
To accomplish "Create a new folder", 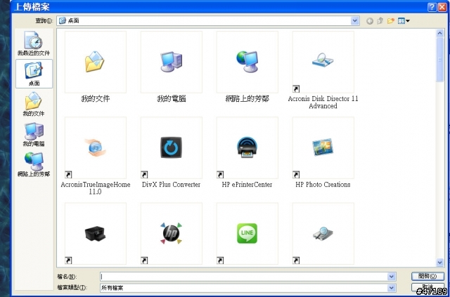I will tap(391, 21).
